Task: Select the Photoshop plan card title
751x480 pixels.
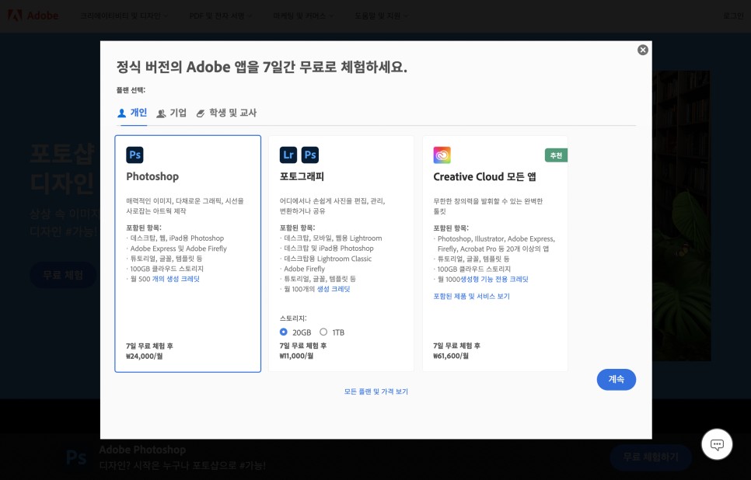Action: click(152, 176)
